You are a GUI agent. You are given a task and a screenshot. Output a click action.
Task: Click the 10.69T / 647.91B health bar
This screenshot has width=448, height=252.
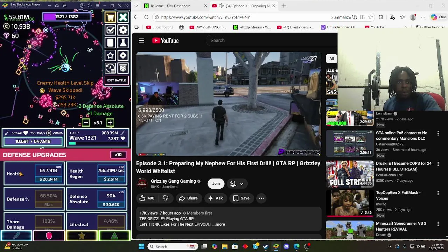(33, 141)
